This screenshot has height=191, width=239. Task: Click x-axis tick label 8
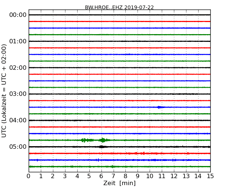coord(125,176)
